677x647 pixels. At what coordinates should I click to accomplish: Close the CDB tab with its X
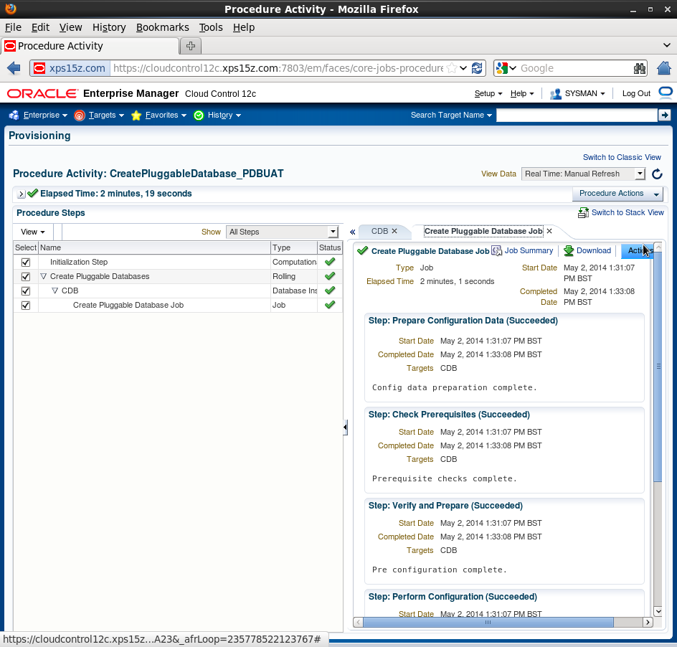pyautogui.click(x=394, y=231)
